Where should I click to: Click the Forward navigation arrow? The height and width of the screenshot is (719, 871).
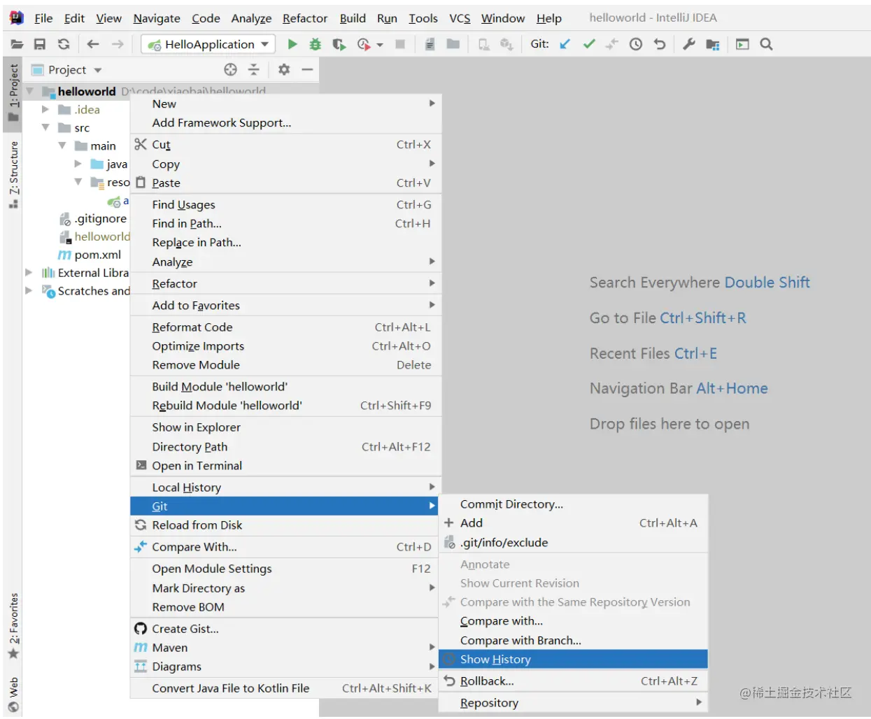[x=118, y=44]
